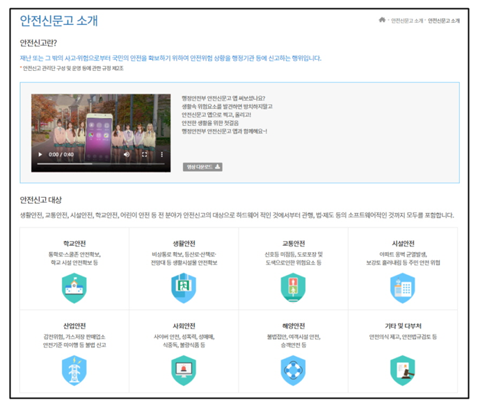The image size is (478, 409).
Task: Open the first 안전신문고 소개 breadcrumb link
Action: [x=407, y=21]
